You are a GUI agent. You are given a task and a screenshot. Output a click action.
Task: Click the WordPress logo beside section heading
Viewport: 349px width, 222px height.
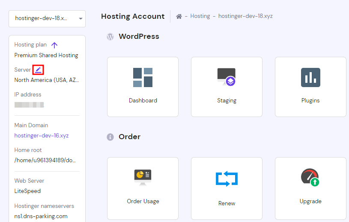coord(110,37)
